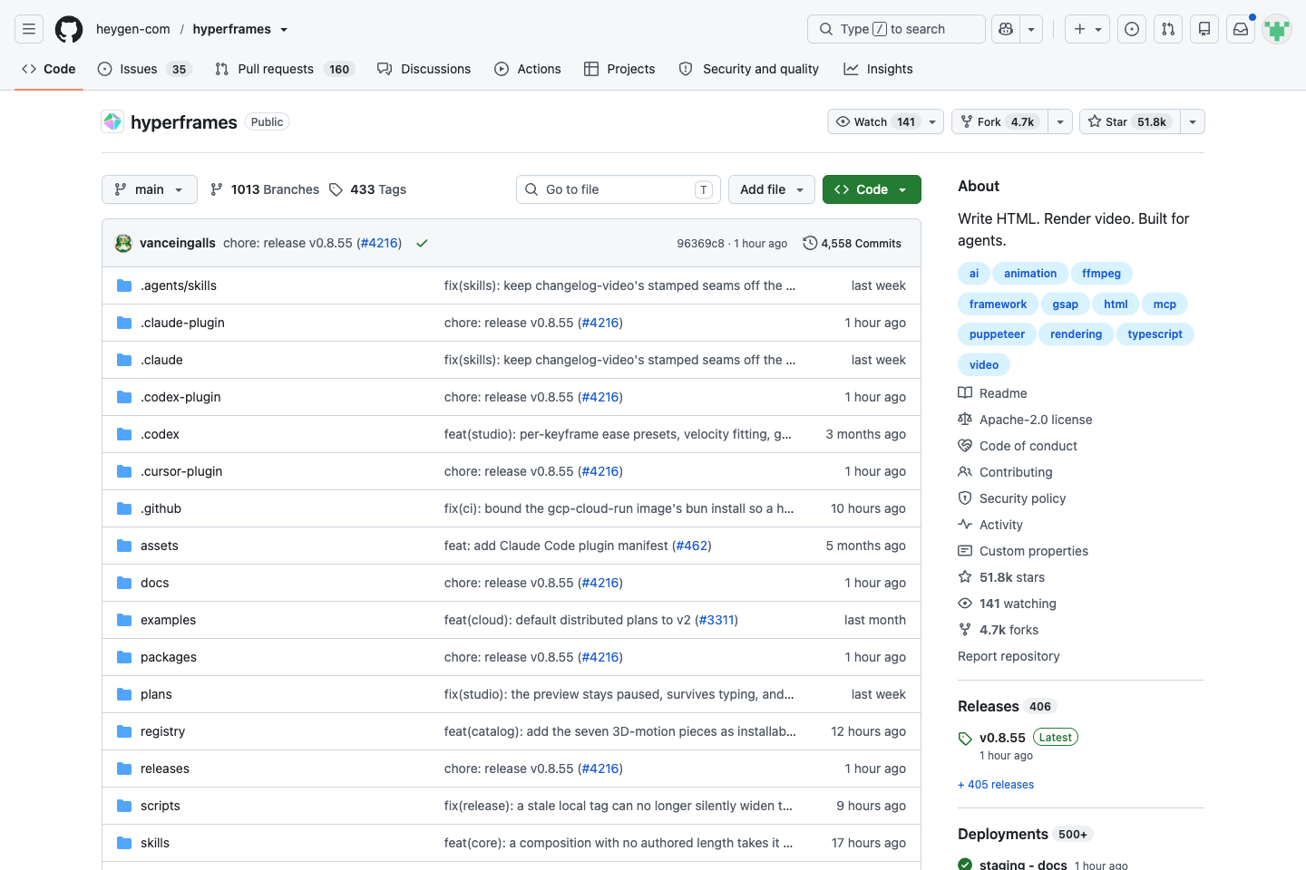Image resolution: width=1306 pixels, height=870 pixels.
Task: Switch to the Issues tab
Action: coord(145,69)
